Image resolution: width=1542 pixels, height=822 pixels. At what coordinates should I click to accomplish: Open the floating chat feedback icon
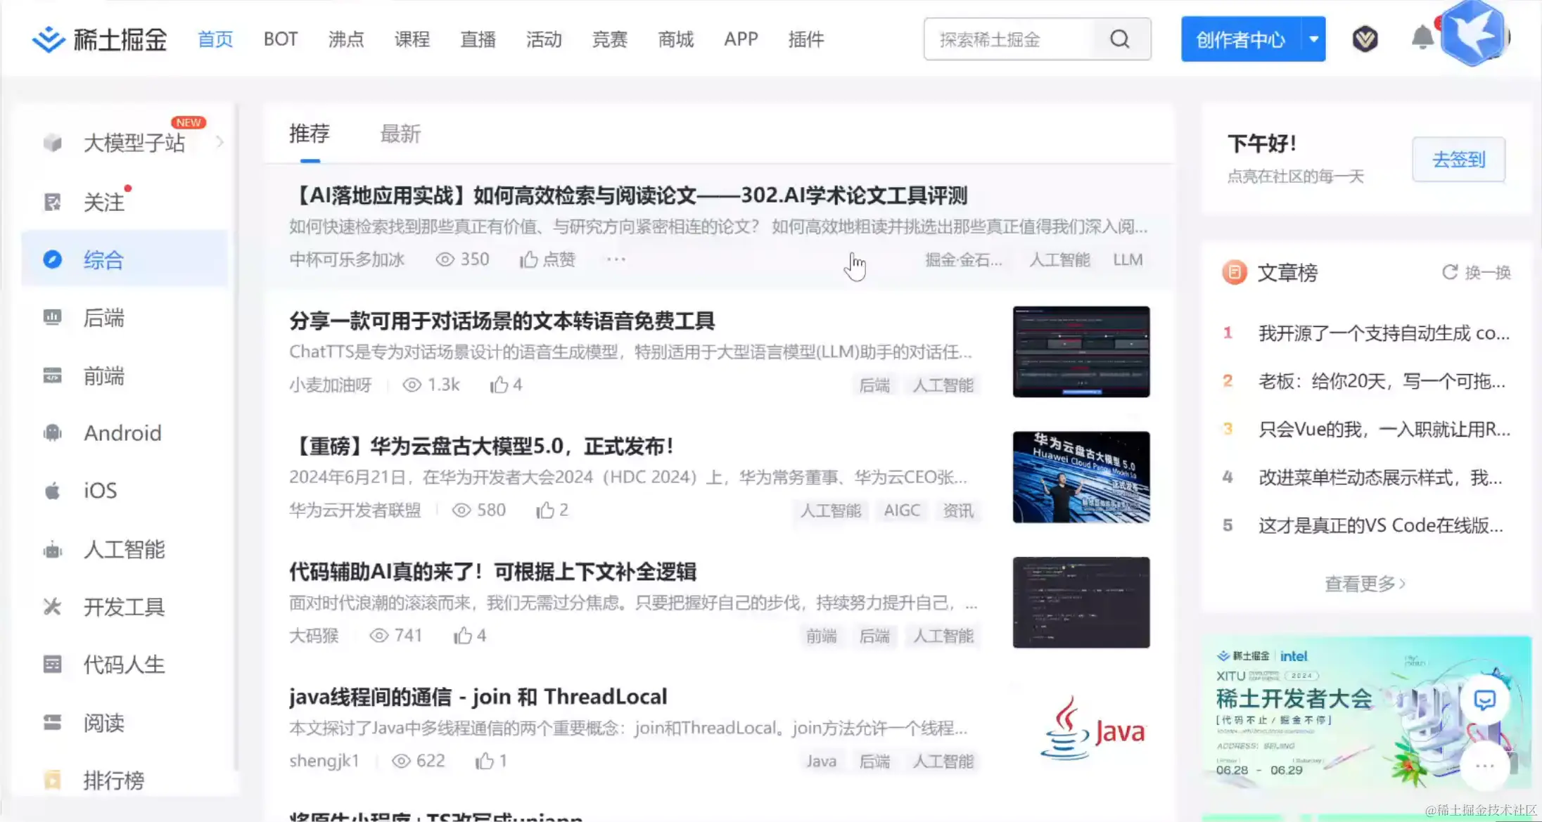coord(1484,700)
